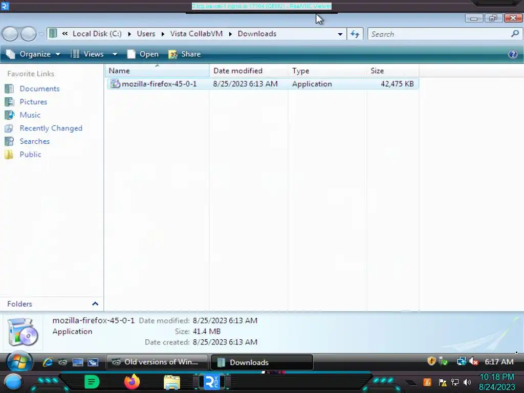Sort by the Name column header
This screenshot has height=393, width=524.
157,71
